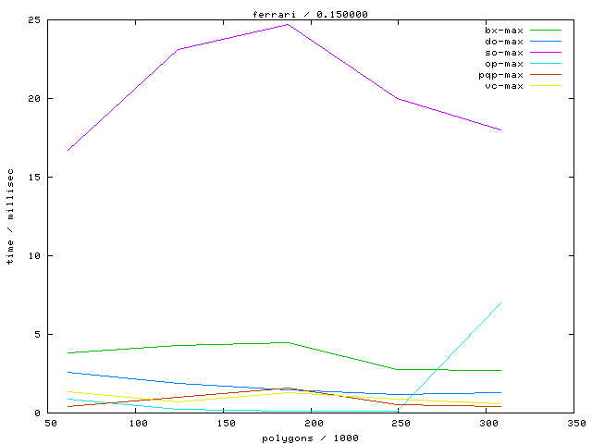Image resolution: width=592 pixels, height=444 pixels.
Task: Select the do-max legend label
Action: 503,42
